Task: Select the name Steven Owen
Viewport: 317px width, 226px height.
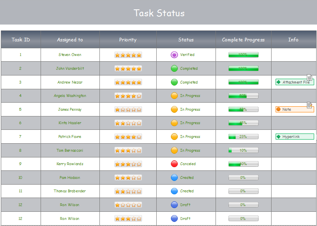Action: (70, 55)
